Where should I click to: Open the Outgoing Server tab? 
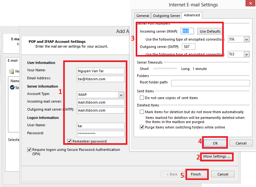(x=166, y=16)
